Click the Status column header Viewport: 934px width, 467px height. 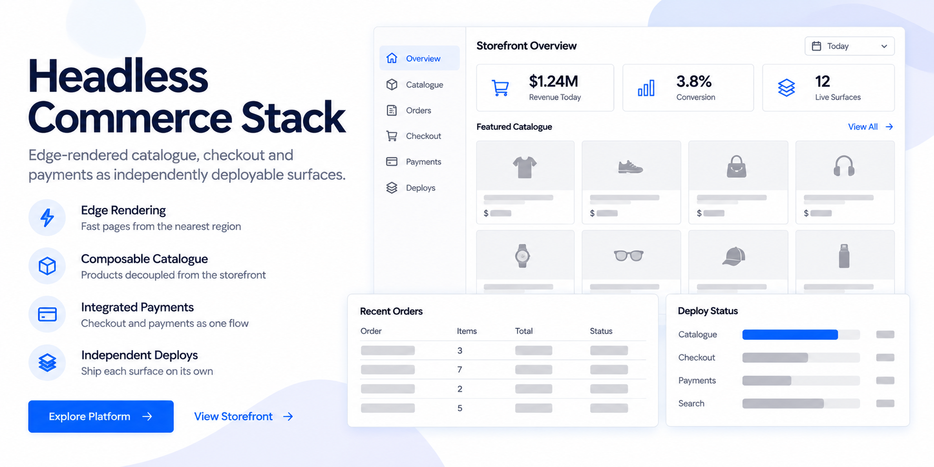601,331
